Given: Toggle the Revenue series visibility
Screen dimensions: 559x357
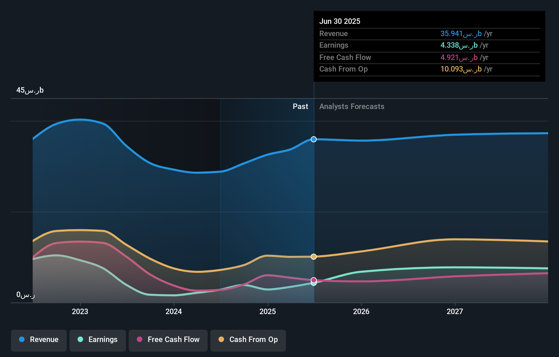Looking at the screenshot, I should [x=38, y=340].
